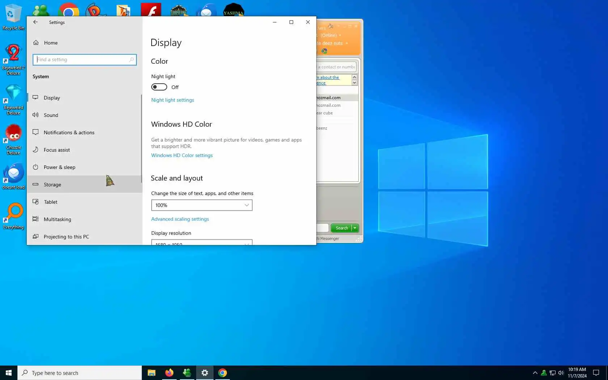Open the Online status dropdown in Messenger
The height and width of the screenshot is (380, 608).
[331, 35]
